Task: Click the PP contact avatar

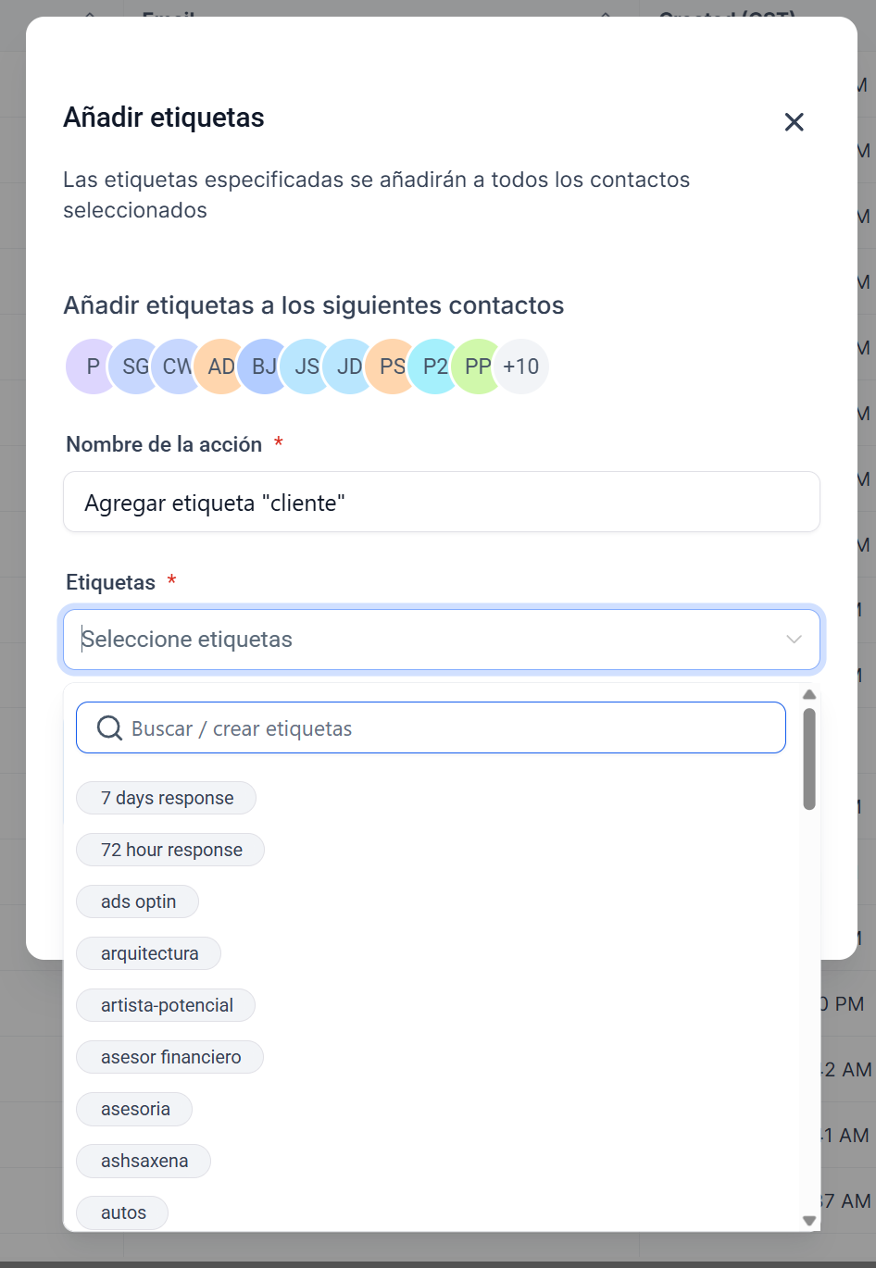Action: tap(478, 367)
